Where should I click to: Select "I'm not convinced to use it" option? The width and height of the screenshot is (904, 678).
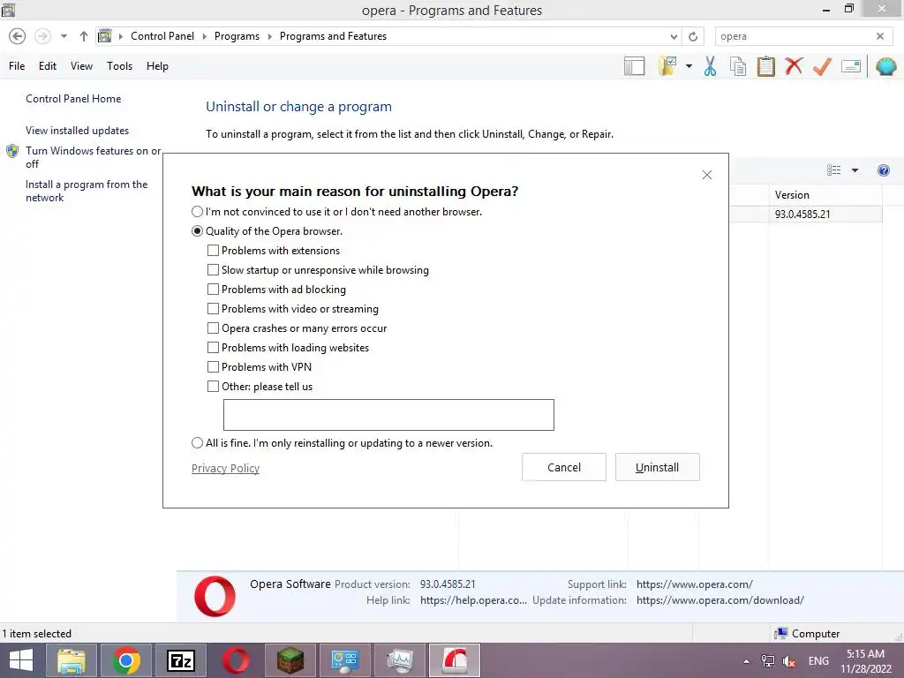click(x=197, y=212)
